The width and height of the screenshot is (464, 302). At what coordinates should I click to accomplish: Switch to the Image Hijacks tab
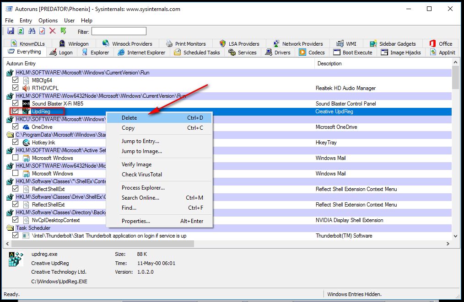(401, 52)
